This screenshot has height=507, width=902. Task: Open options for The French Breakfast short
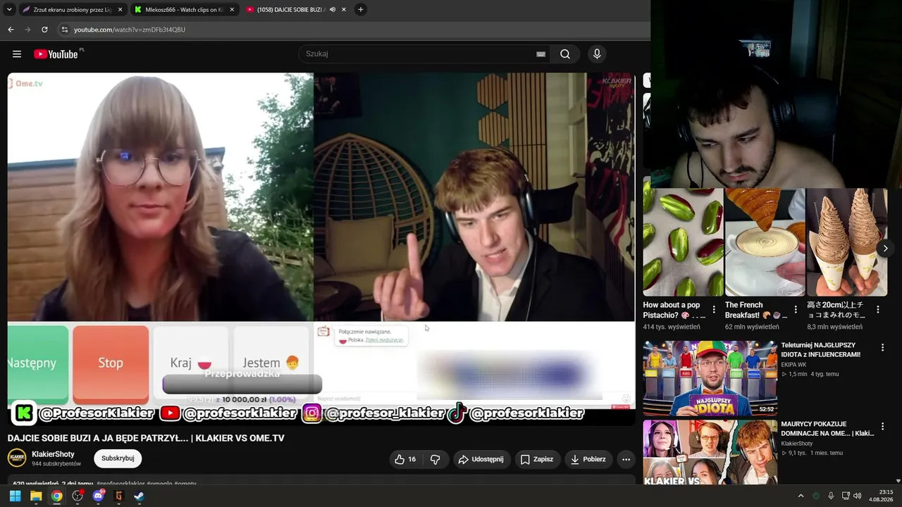pyautogui.click(x=796, y=309)
